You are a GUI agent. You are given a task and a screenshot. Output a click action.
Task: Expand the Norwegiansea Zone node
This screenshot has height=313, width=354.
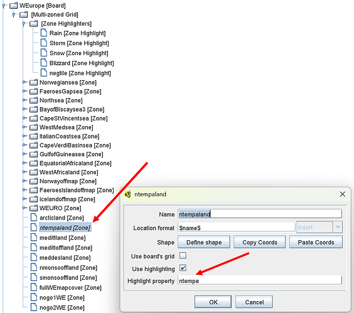24,82
